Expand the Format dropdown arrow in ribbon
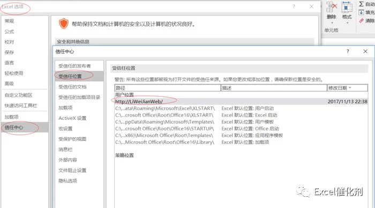The width and height of the screenshot is (375, 208). (347, 23)
